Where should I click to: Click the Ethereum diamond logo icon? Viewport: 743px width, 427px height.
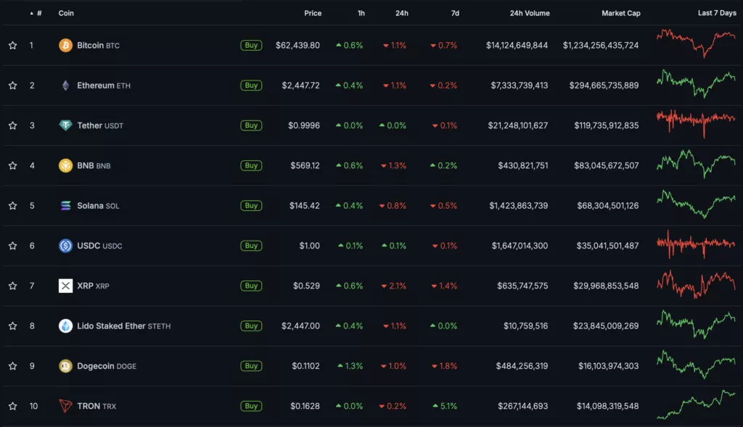(65, 86)
